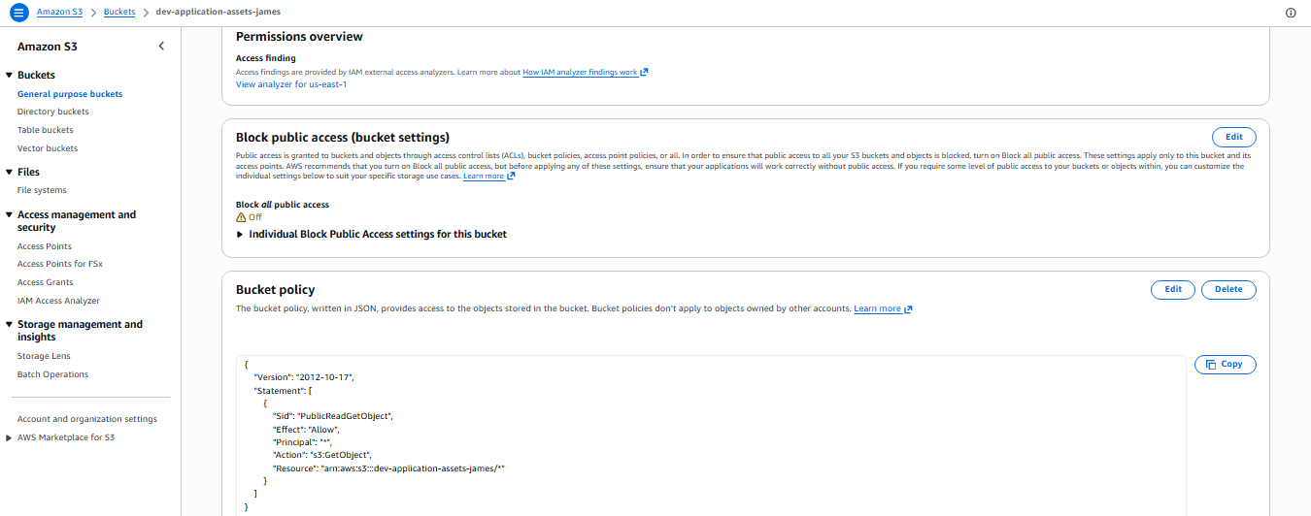Click the info icon at top right
The width and height of the screenshot is (1311, 516).
click(1291, 13)
